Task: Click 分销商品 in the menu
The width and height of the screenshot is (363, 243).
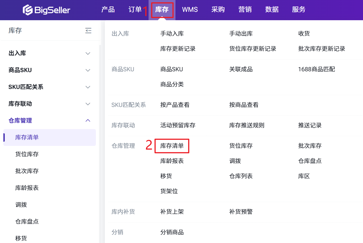Action: [x=172, y=232]
